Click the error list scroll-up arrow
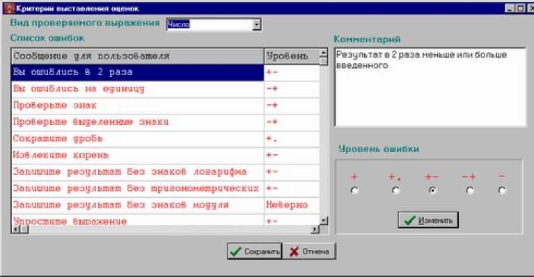534x277 pixels. (324, 52)
